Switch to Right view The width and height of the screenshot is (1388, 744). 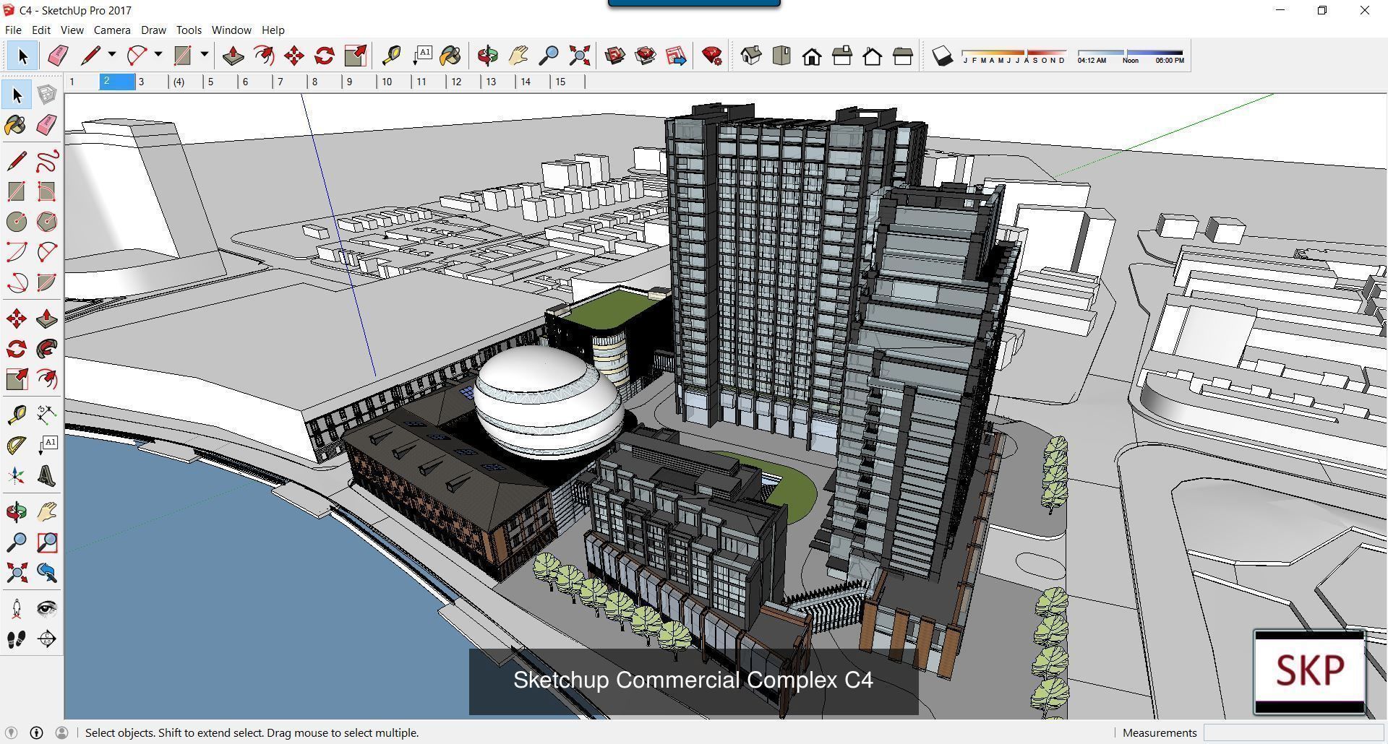coord(842,56)
